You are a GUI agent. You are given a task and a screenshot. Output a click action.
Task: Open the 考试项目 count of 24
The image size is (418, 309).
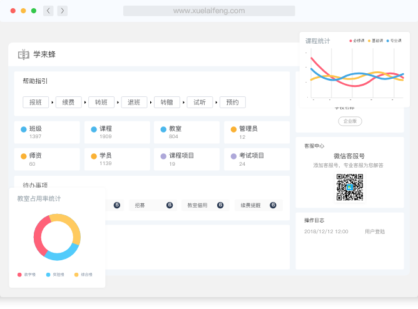[242, 164]
